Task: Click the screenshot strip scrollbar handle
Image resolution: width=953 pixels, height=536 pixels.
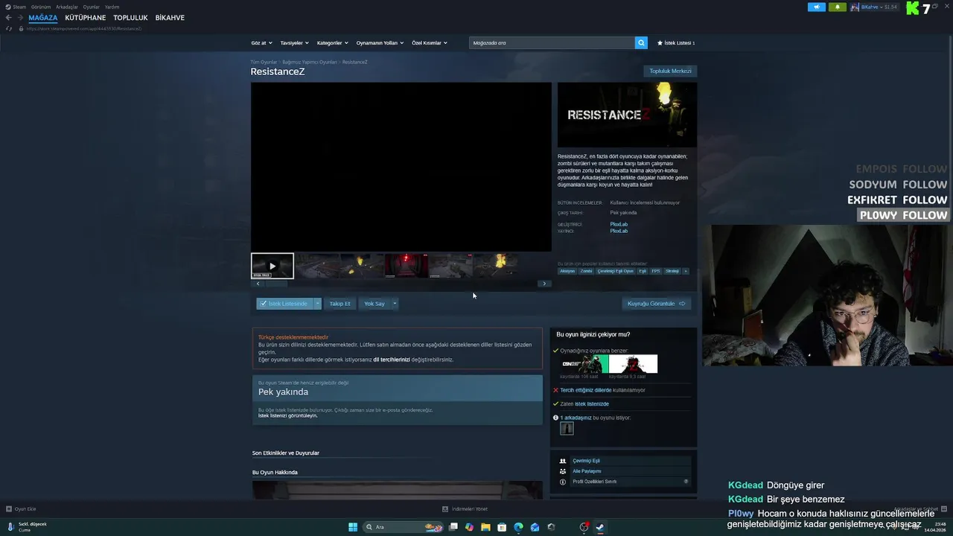Action: 277,284
